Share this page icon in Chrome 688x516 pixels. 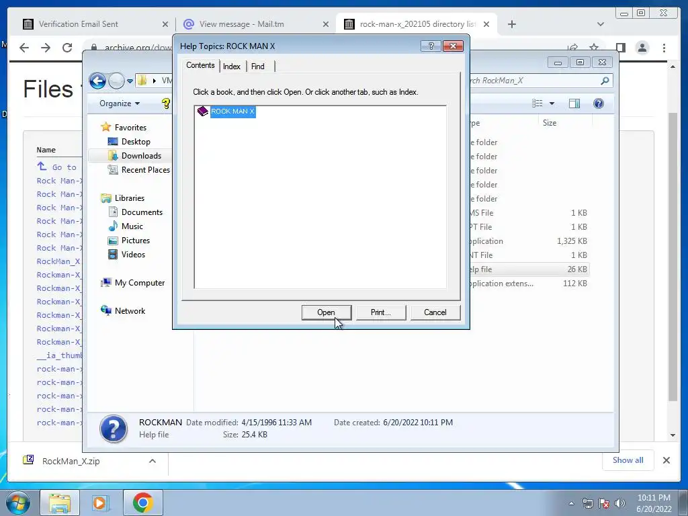(x=572, y=48)
